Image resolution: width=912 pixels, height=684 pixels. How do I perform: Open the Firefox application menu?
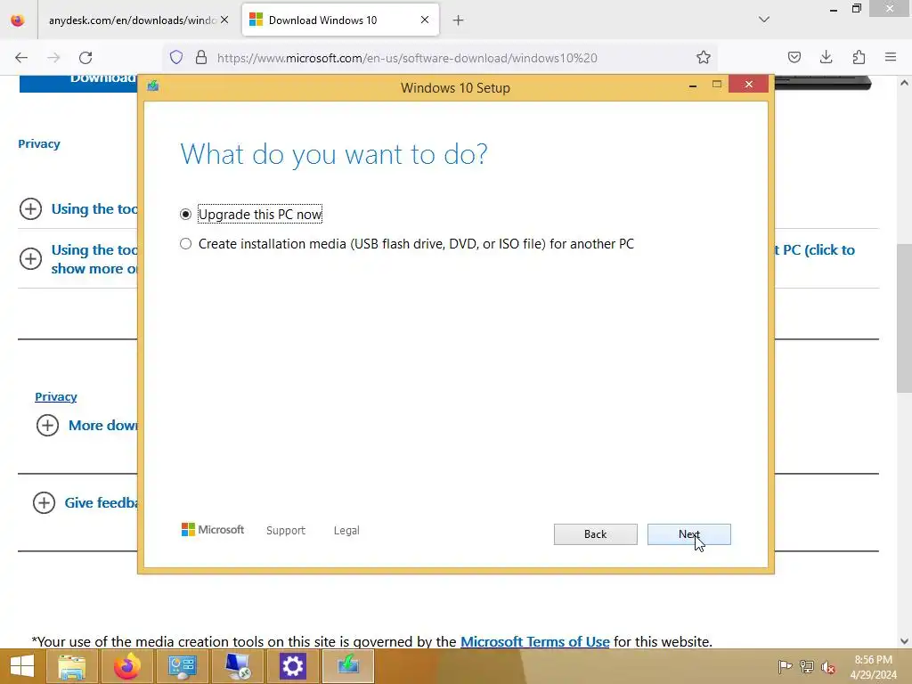point(891,57)
